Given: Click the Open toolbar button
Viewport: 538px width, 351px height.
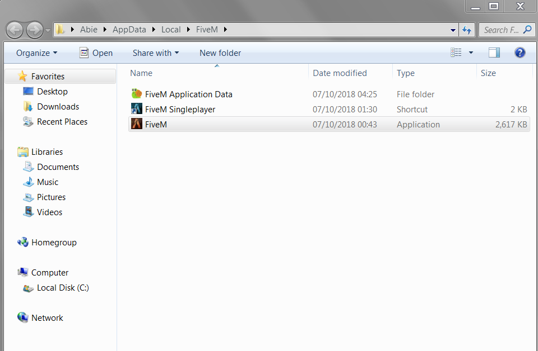Looking at the screenshot, I should point(96,53).
